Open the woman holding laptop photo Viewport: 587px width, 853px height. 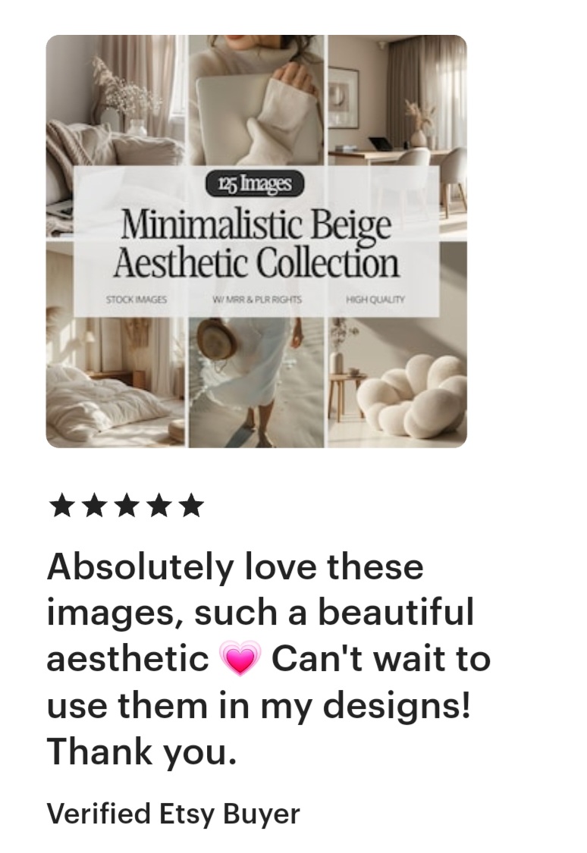pyautogui.click(x=256, y=100)
